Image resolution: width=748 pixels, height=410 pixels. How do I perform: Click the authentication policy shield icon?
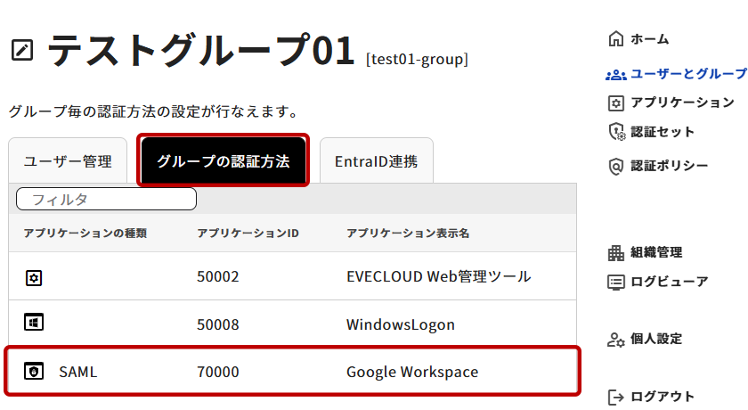pos(615,166)
